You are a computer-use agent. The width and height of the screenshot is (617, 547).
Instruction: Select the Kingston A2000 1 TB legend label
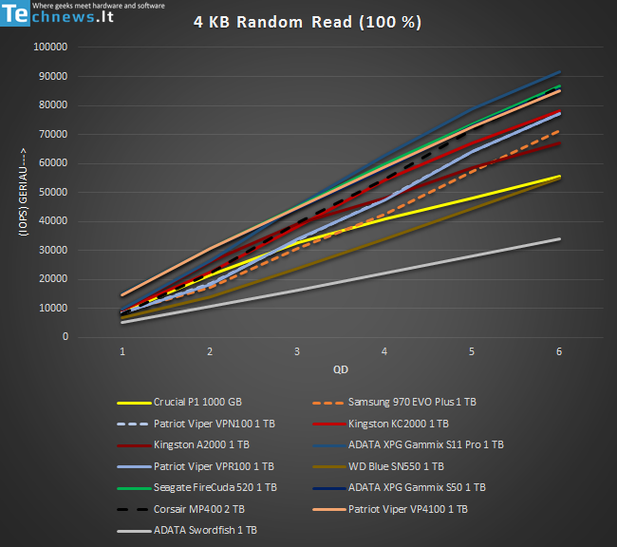[201, 445]
